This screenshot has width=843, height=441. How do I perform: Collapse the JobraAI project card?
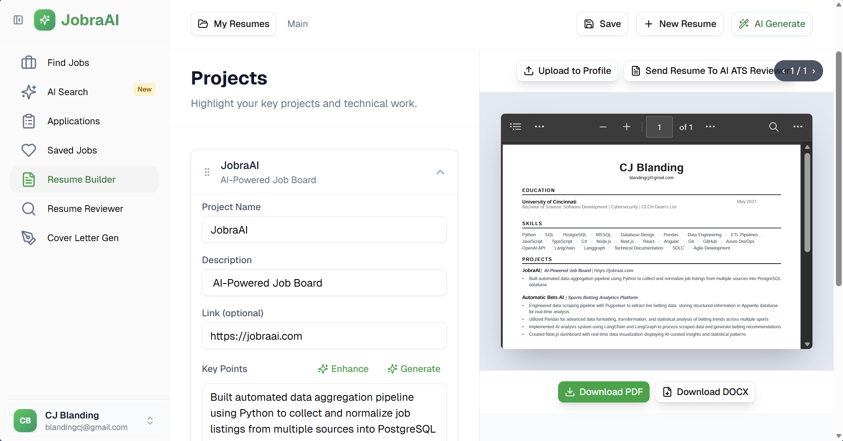440,172
